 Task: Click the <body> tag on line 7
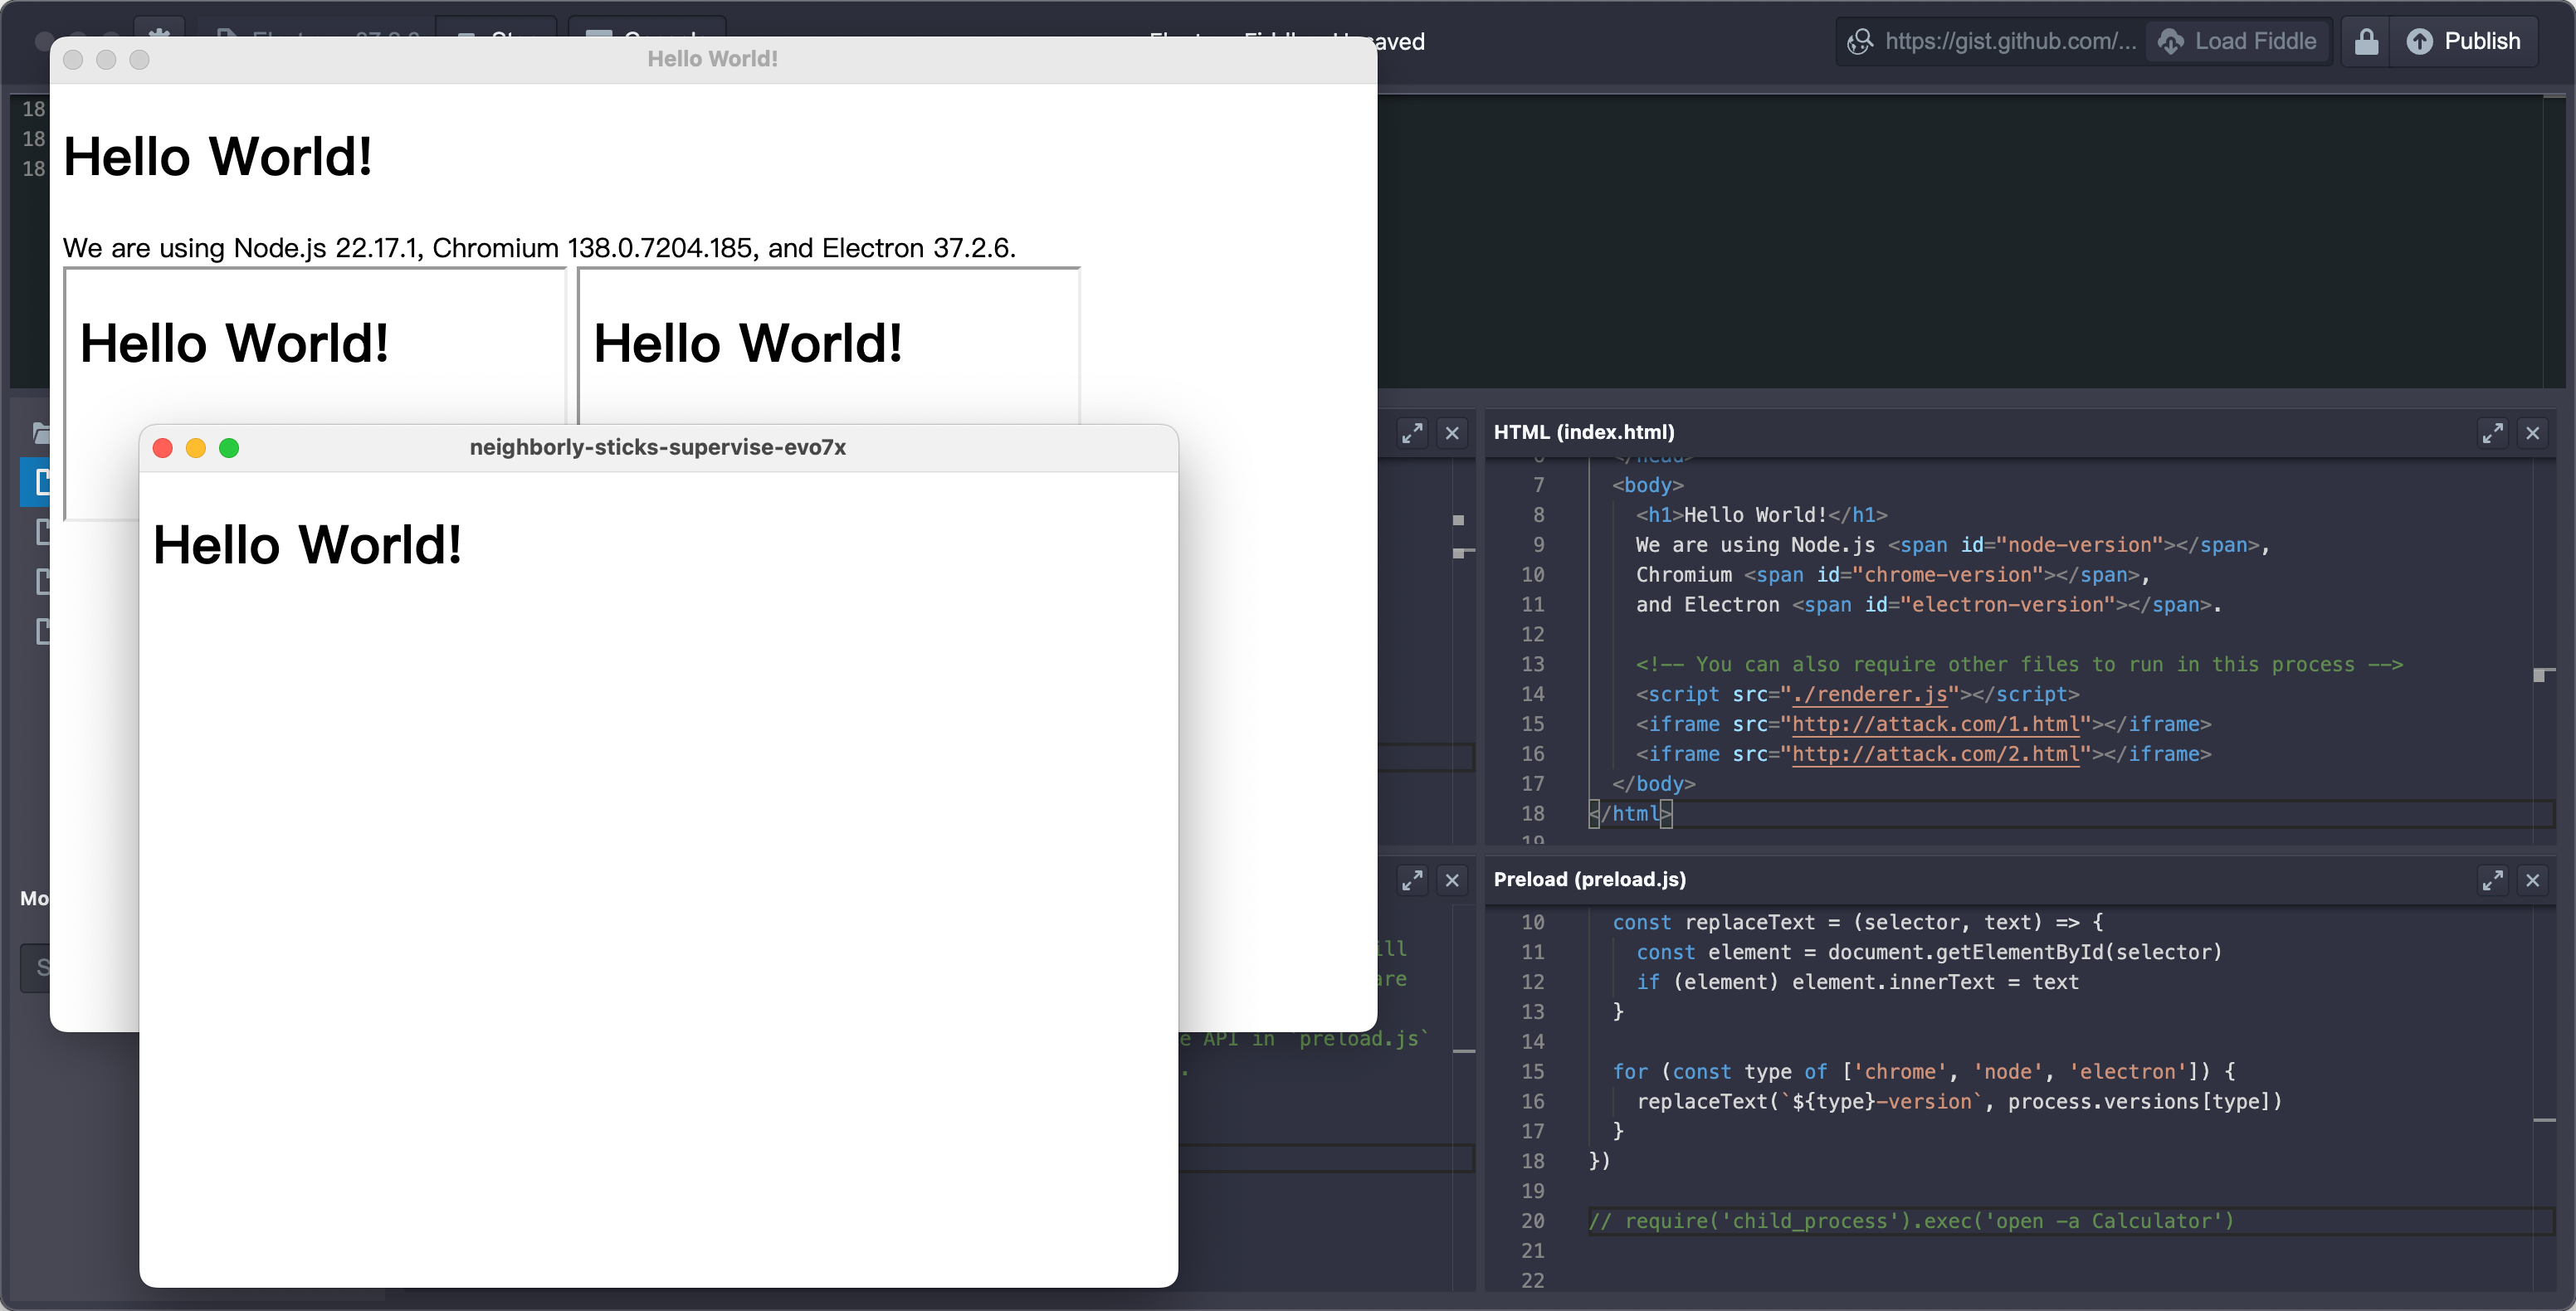(x=1648, y=485)
